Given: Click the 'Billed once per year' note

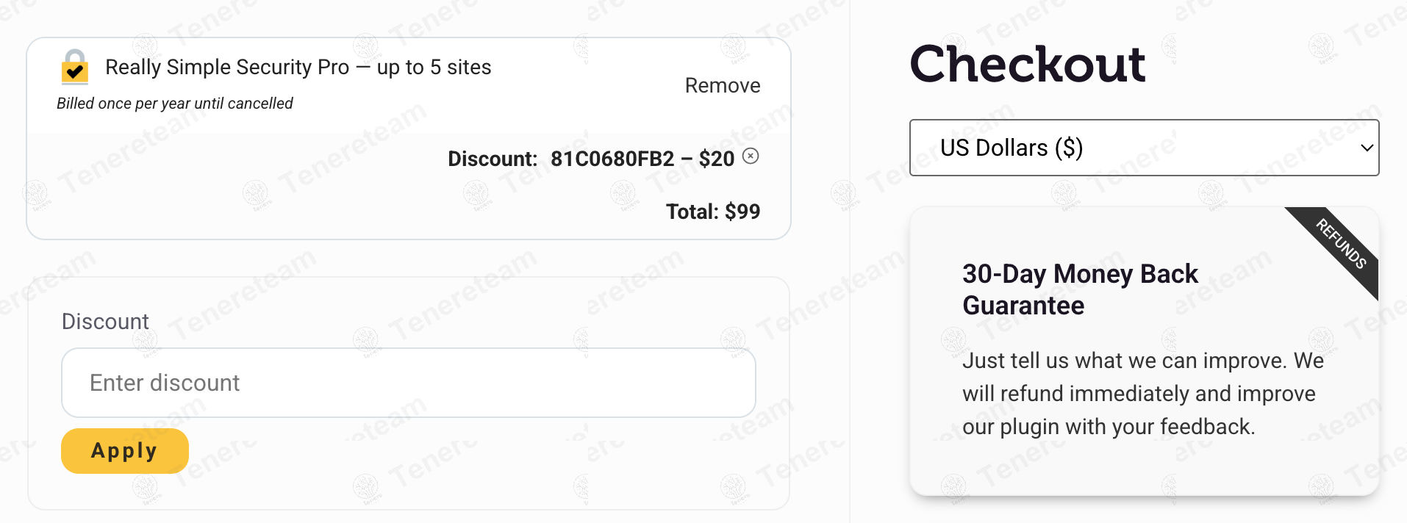Looking at the screenshot, I should [175, 104].
